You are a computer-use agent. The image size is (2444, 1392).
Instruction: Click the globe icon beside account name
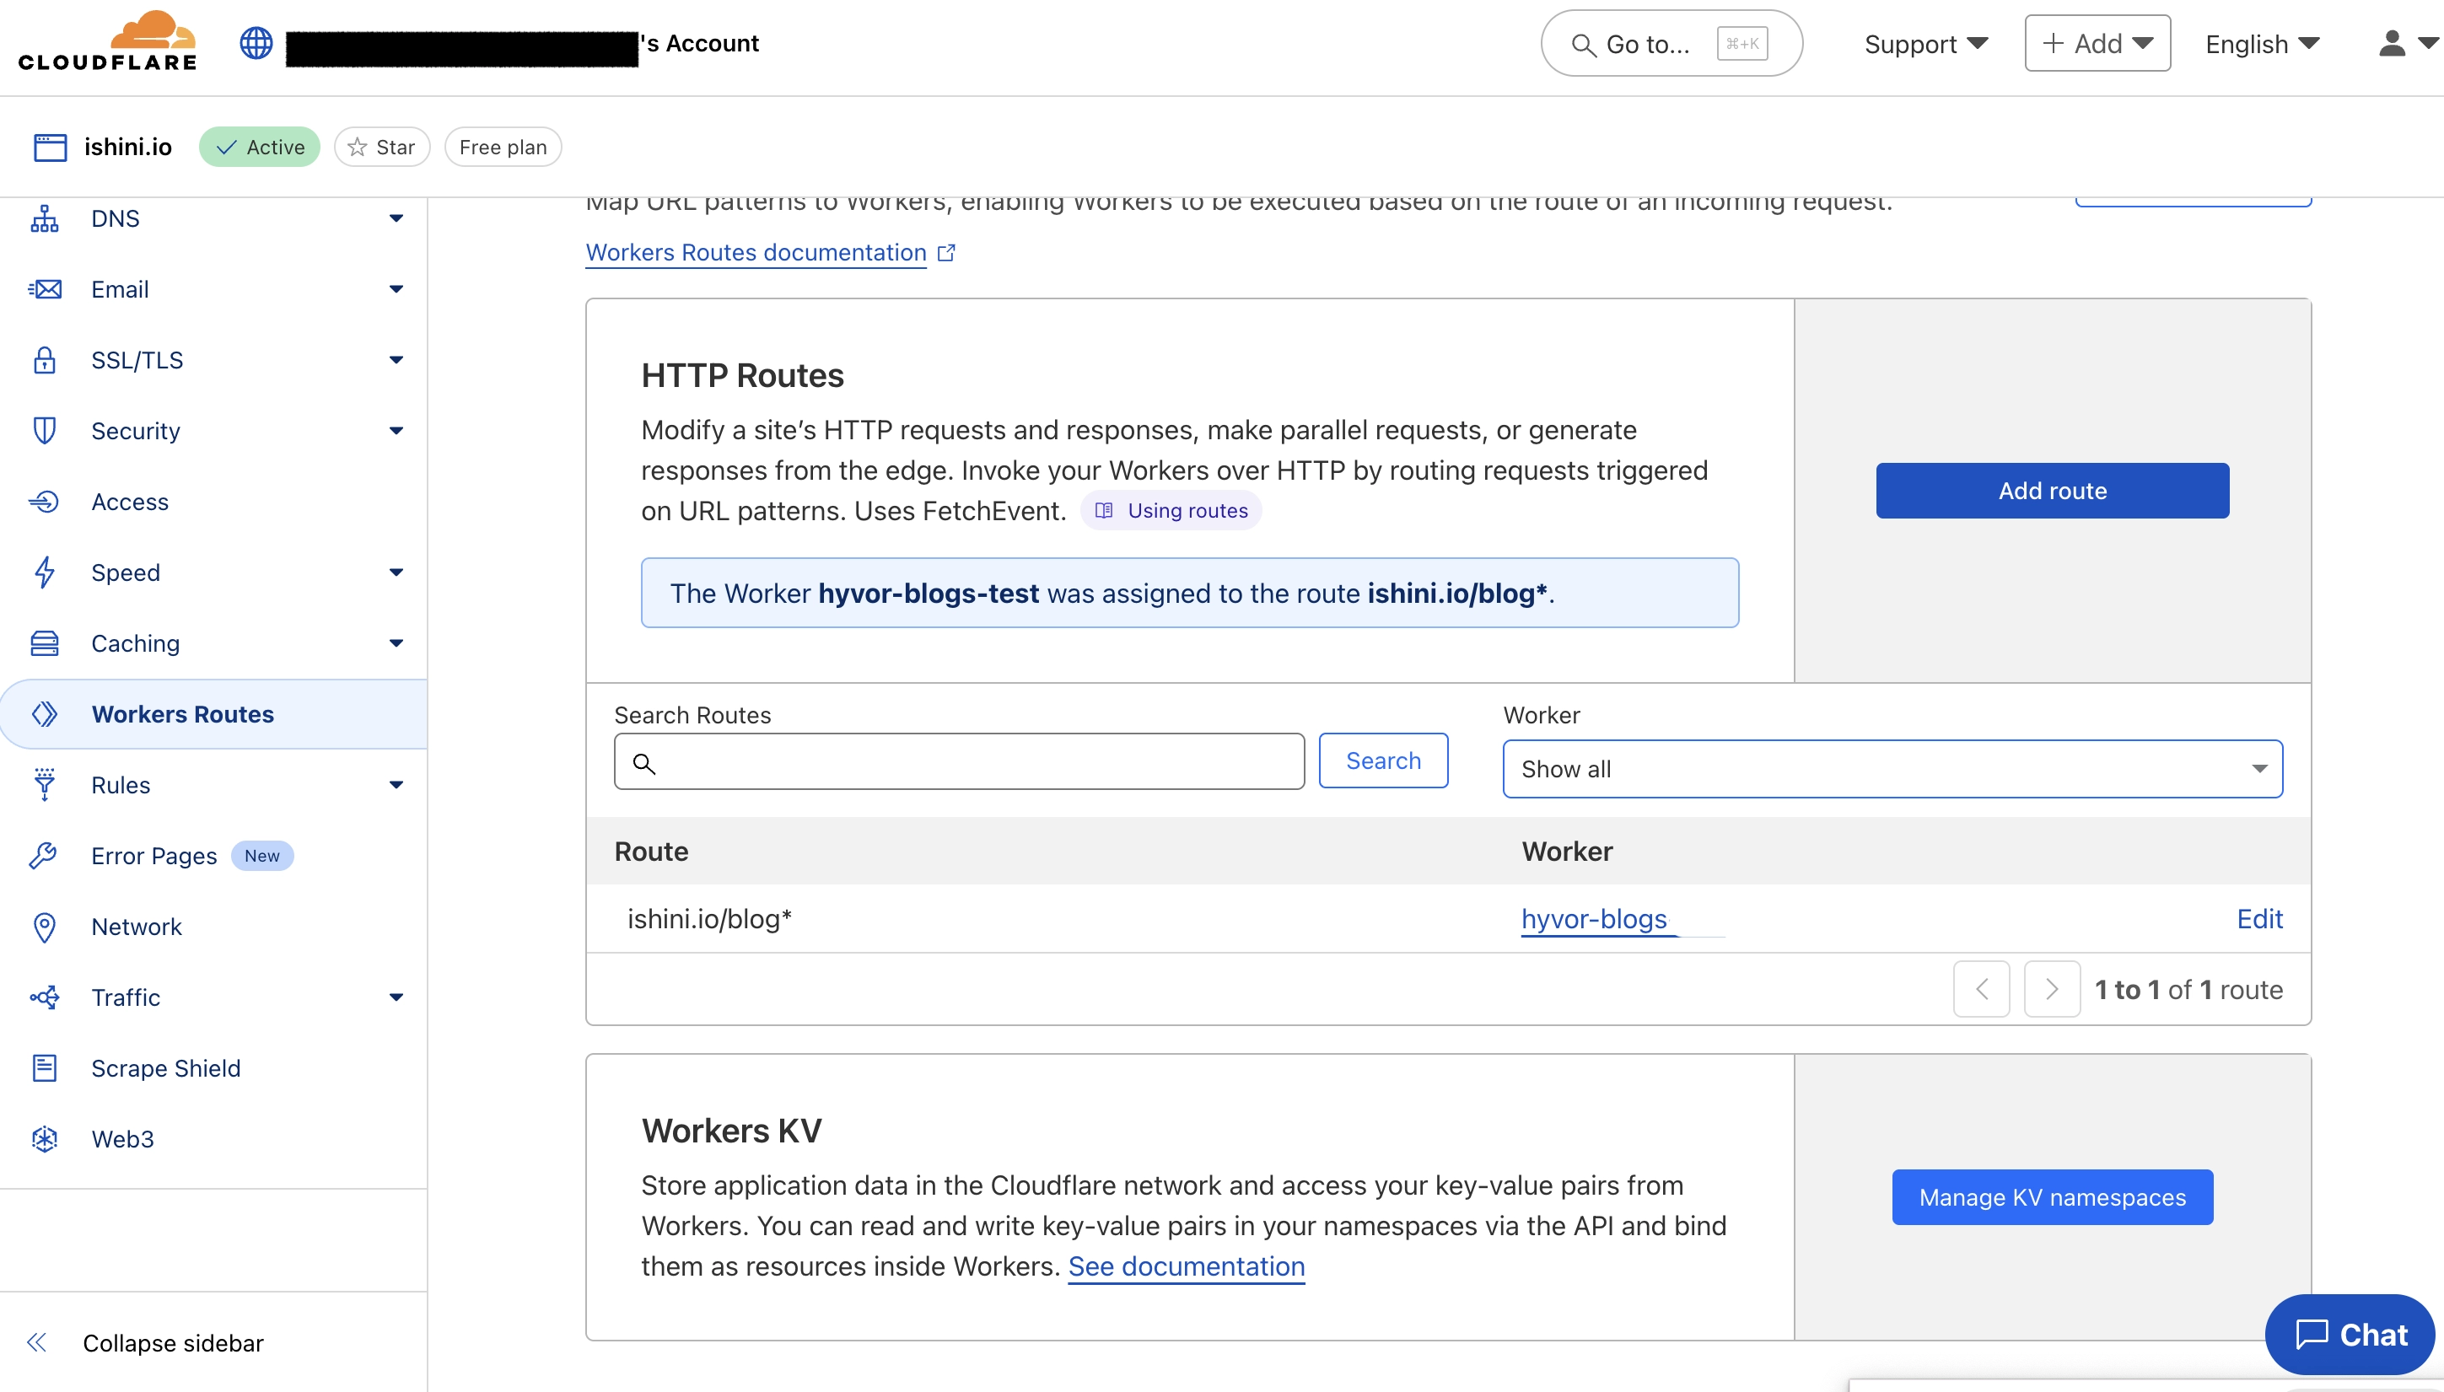256,43
